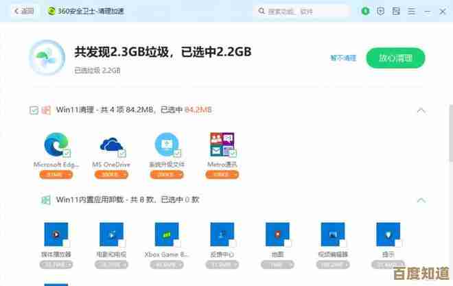Select the 地图 app icon
Screen dimensions: 453x286
(x=278, y=235)
